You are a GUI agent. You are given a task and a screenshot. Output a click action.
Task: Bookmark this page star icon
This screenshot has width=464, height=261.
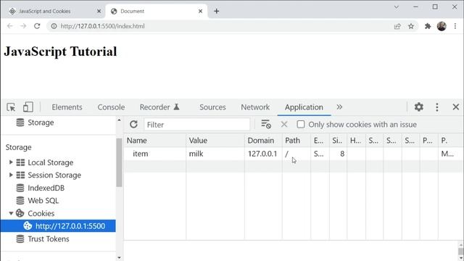pyautogui.click(x=411, y=26)
